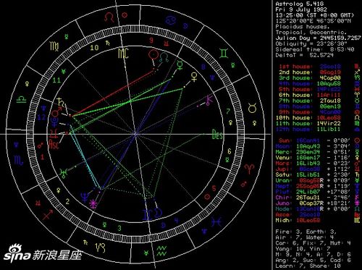Click house number 3 at wheel bottom

119,228
